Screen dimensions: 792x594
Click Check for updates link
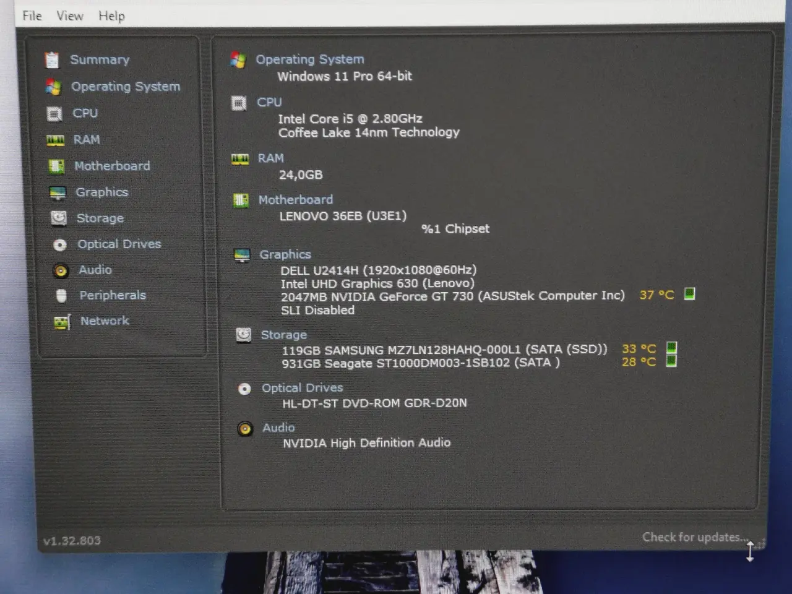point(694,537)
